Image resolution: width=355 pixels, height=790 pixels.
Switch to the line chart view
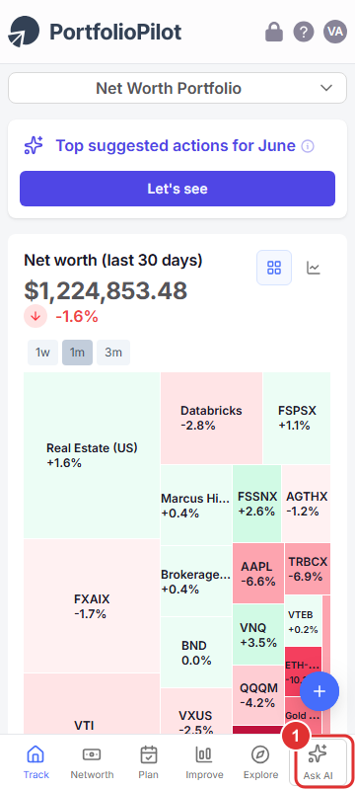314,268
